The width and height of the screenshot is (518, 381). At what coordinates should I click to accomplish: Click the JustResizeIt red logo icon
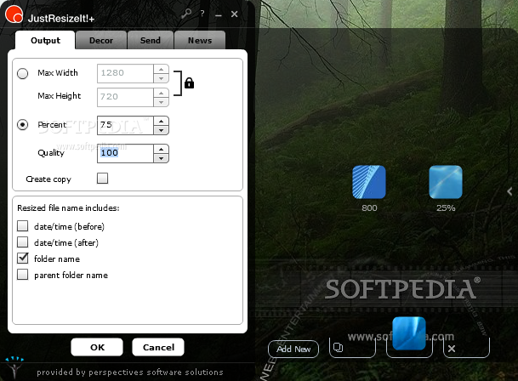14,14
